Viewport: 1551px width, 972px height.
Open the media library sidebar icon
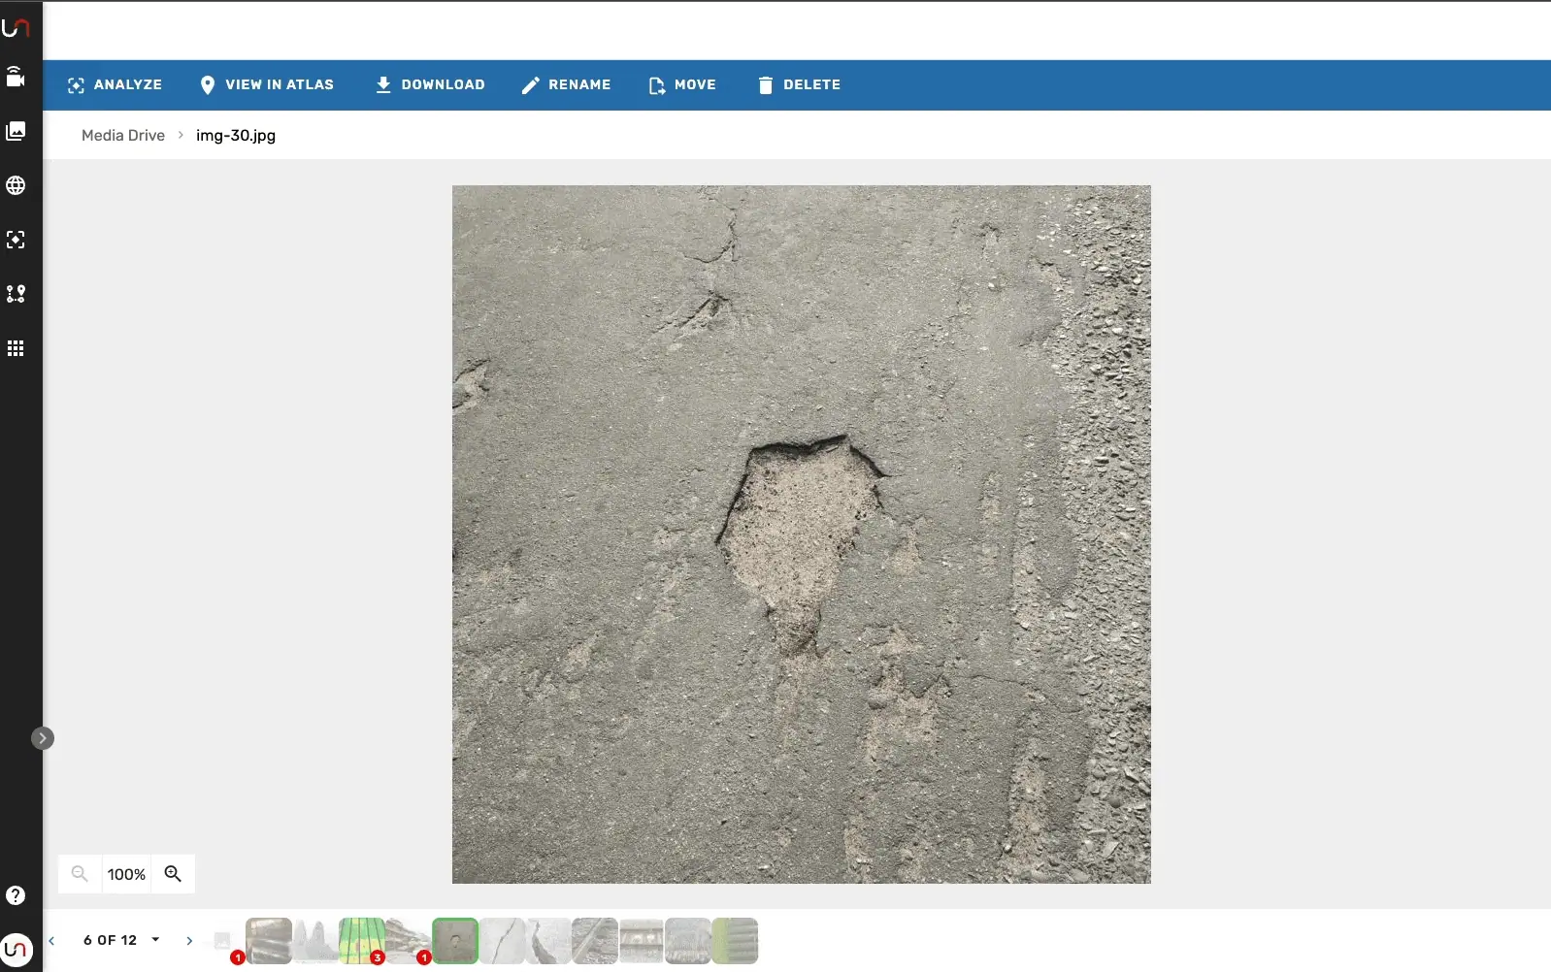coord(16,132)
